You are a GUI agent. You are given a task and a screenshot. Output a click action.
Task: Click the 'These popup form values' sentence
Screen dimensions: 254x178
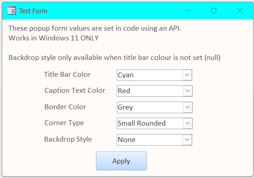95,28
